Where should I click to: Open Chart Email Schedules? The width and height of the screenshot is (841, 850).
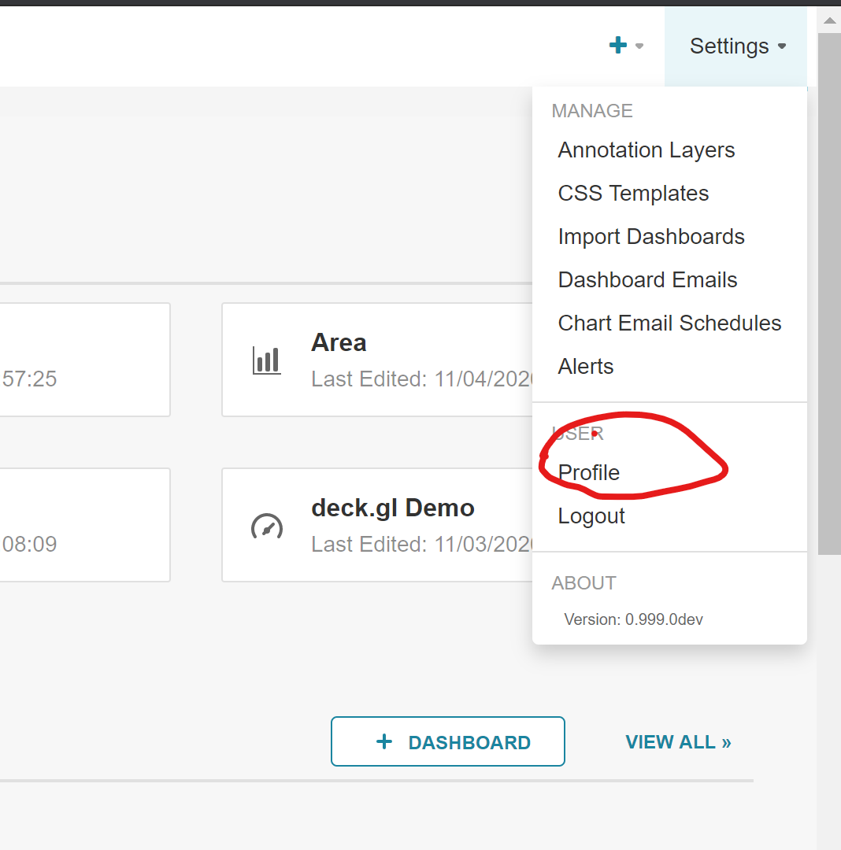coord(669,323)
